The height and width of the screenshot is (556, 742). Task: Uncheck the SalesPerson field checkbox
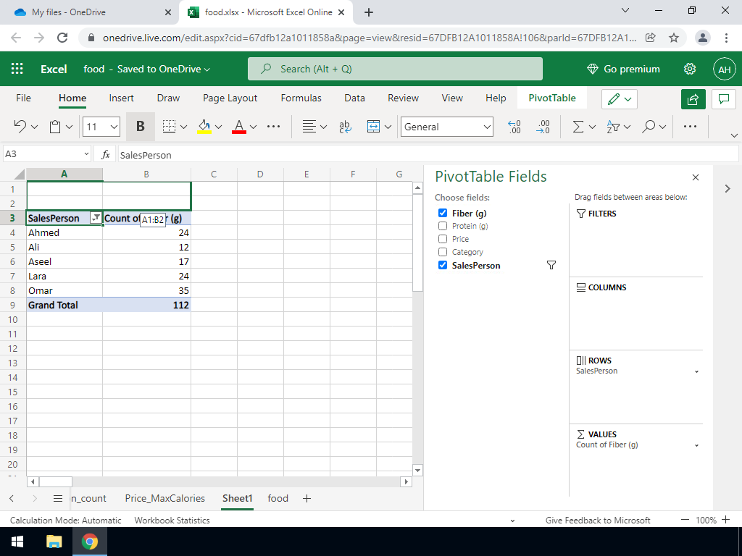[443, 265]
